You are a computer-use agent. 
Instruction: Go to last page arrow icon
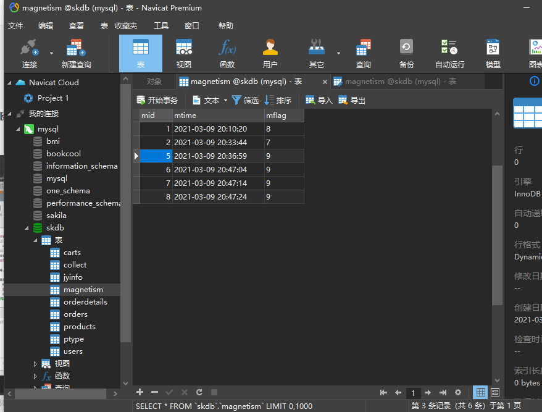tap(443, 392)
